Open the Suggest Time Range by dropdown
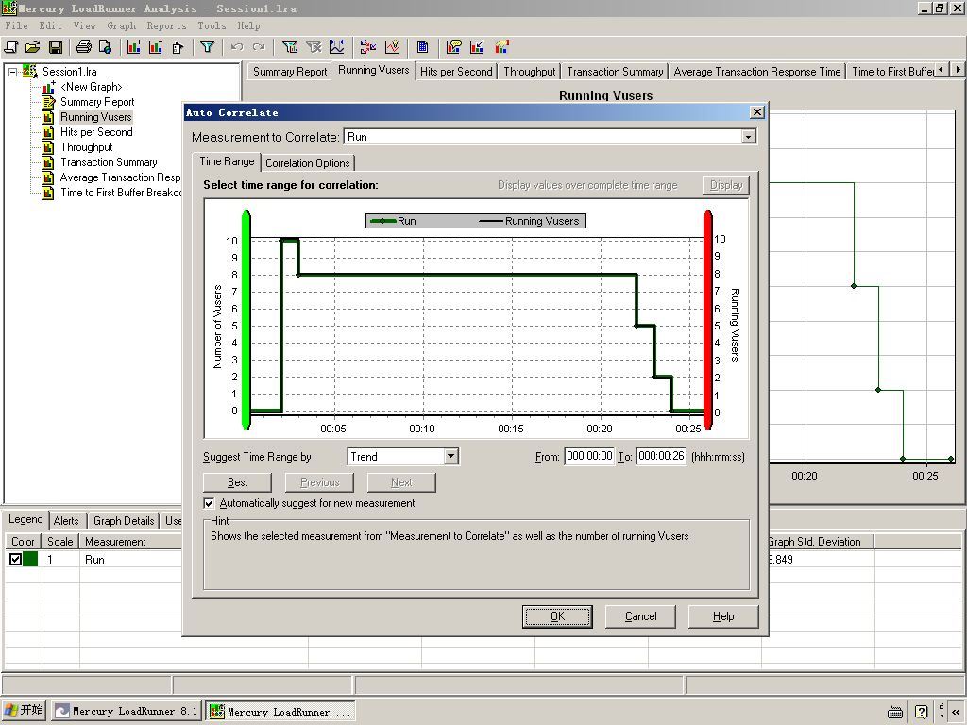 pyautogui.click(x=450, y=456)
